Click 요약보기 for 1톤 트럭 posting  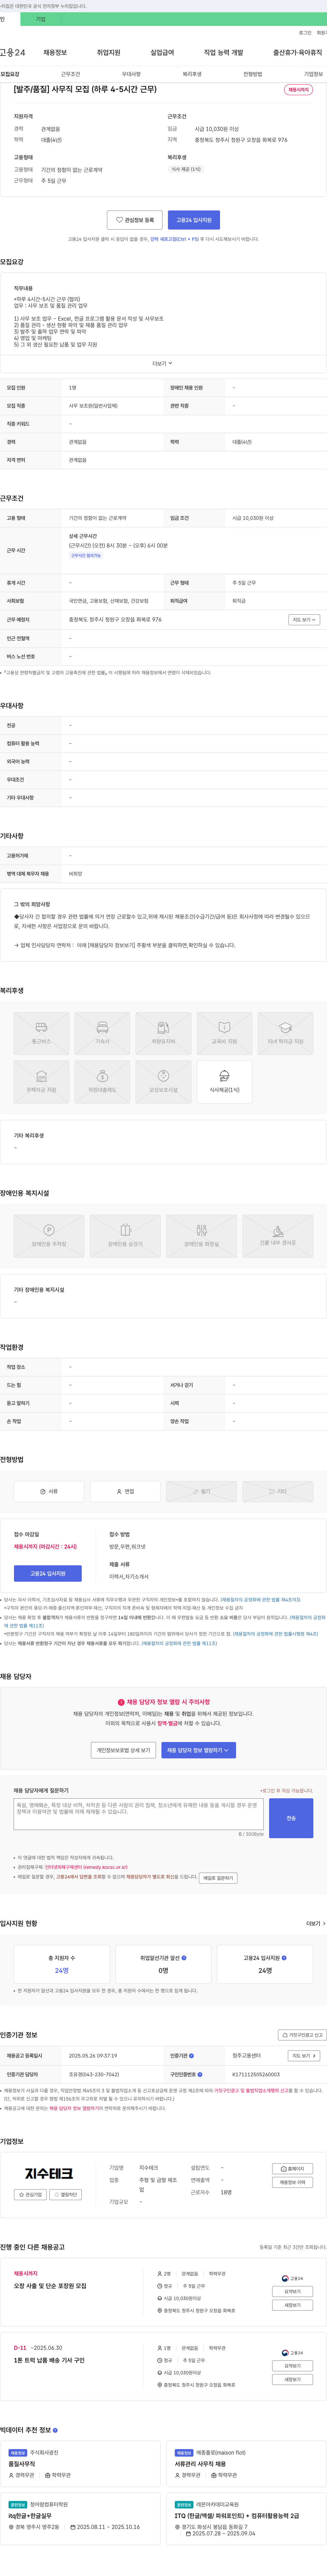(x=292, y=2366)
